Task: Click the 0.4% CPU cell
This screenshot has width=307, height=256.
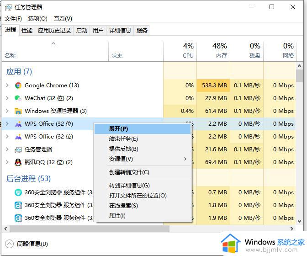Action: (180, 111)
